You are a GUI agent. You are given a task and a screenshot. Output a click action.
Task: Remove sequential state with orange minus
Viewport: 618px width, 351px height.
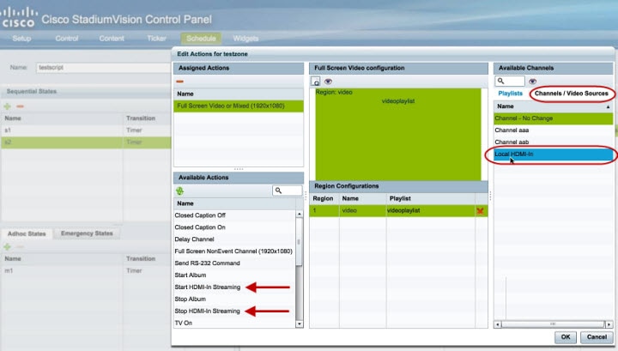click(20, 106)
